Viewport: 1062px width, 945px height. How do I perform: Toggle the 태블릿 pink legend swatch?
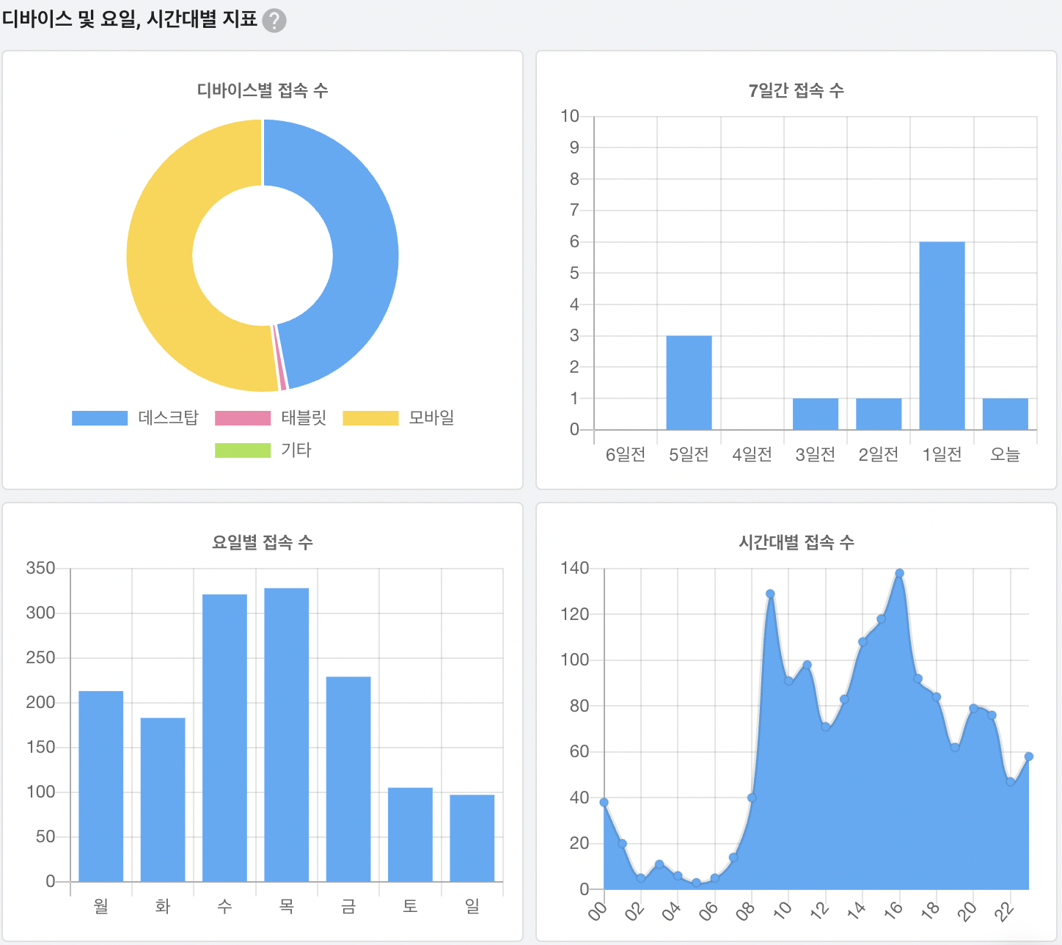pyautogui.click(x=243, y=417)
